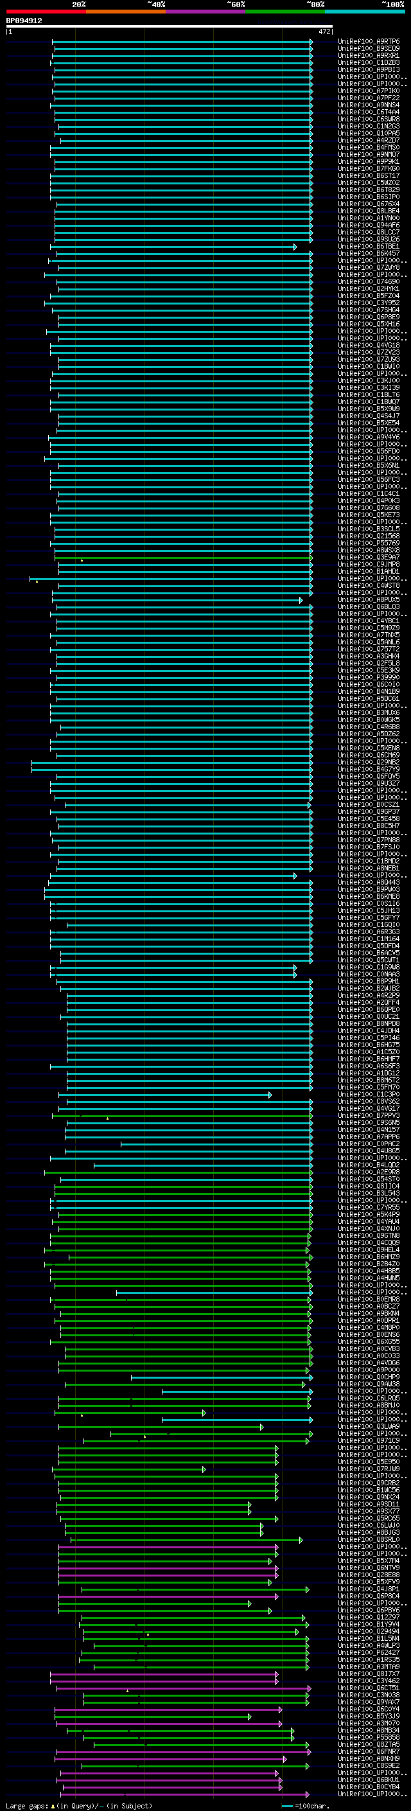411x1811 pixels.
Task: Click the BP094912 query sequence name
Action: click(24, 21)
